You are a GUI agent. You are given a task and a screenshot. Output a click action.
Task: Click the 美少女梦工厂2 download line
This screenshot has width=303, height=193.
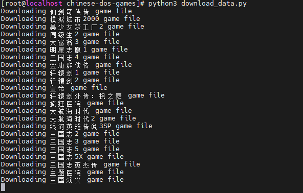click(x=73, y=27)
